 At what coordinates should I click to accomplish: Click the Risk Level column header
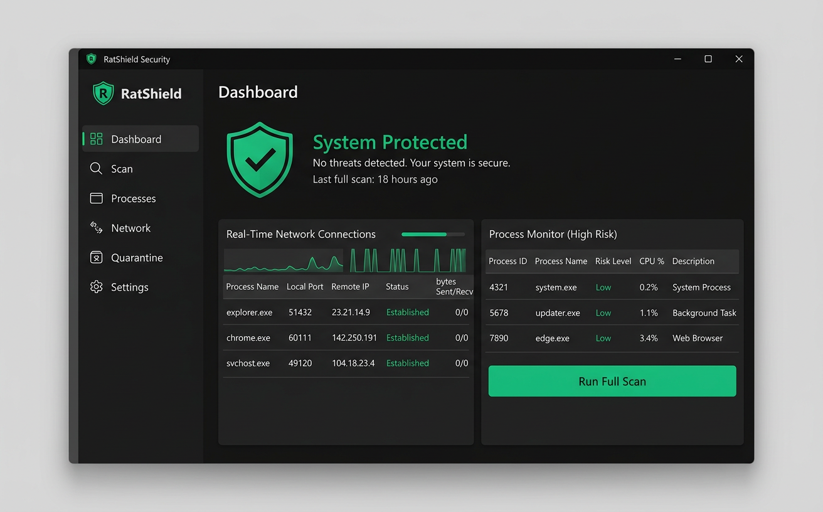(x=613, y=261)
